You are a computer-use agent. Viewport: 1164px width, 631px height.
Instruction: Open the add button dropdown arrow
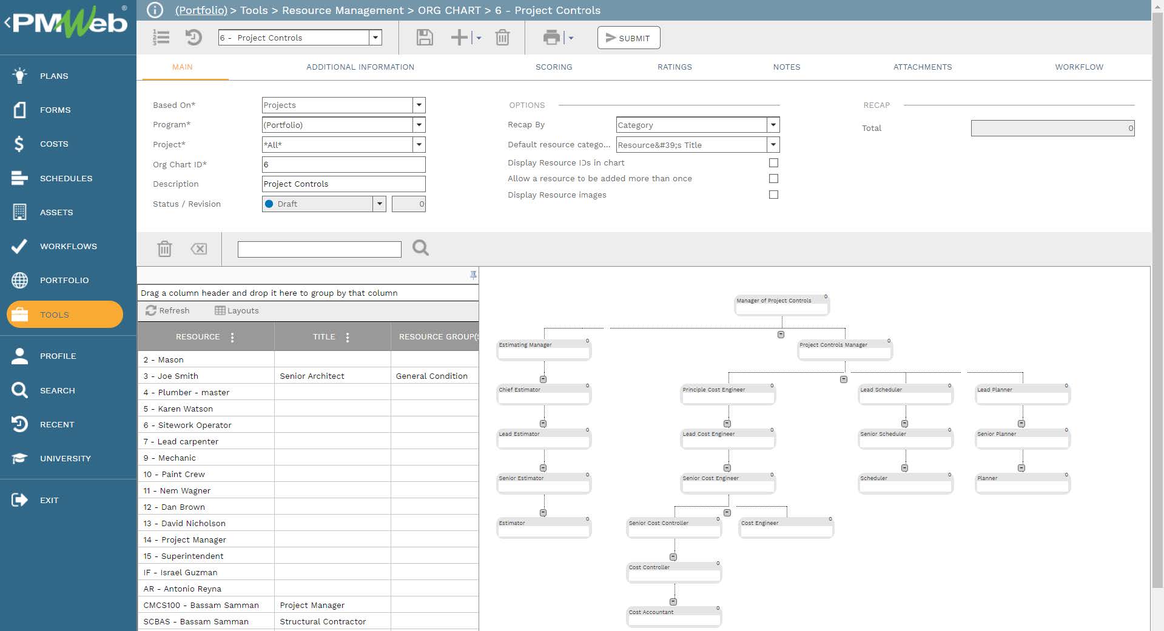[479, 38]
